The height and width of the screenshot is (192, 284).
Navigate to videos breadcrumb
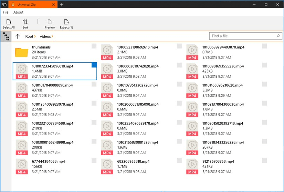point(45,36)
